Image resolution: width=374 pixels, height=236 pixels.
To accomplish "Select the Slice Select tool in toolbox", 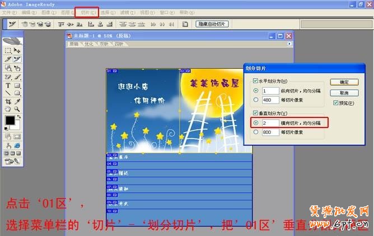I will click(17, 59).
